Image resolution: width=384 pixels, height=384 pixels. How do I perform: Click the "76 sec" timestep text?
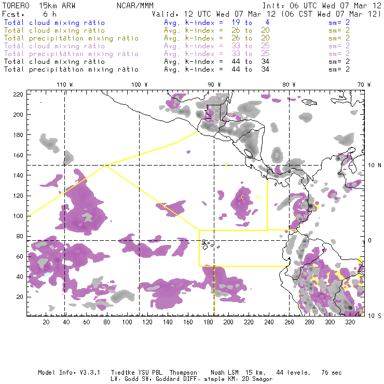click(x=332, y=373)
